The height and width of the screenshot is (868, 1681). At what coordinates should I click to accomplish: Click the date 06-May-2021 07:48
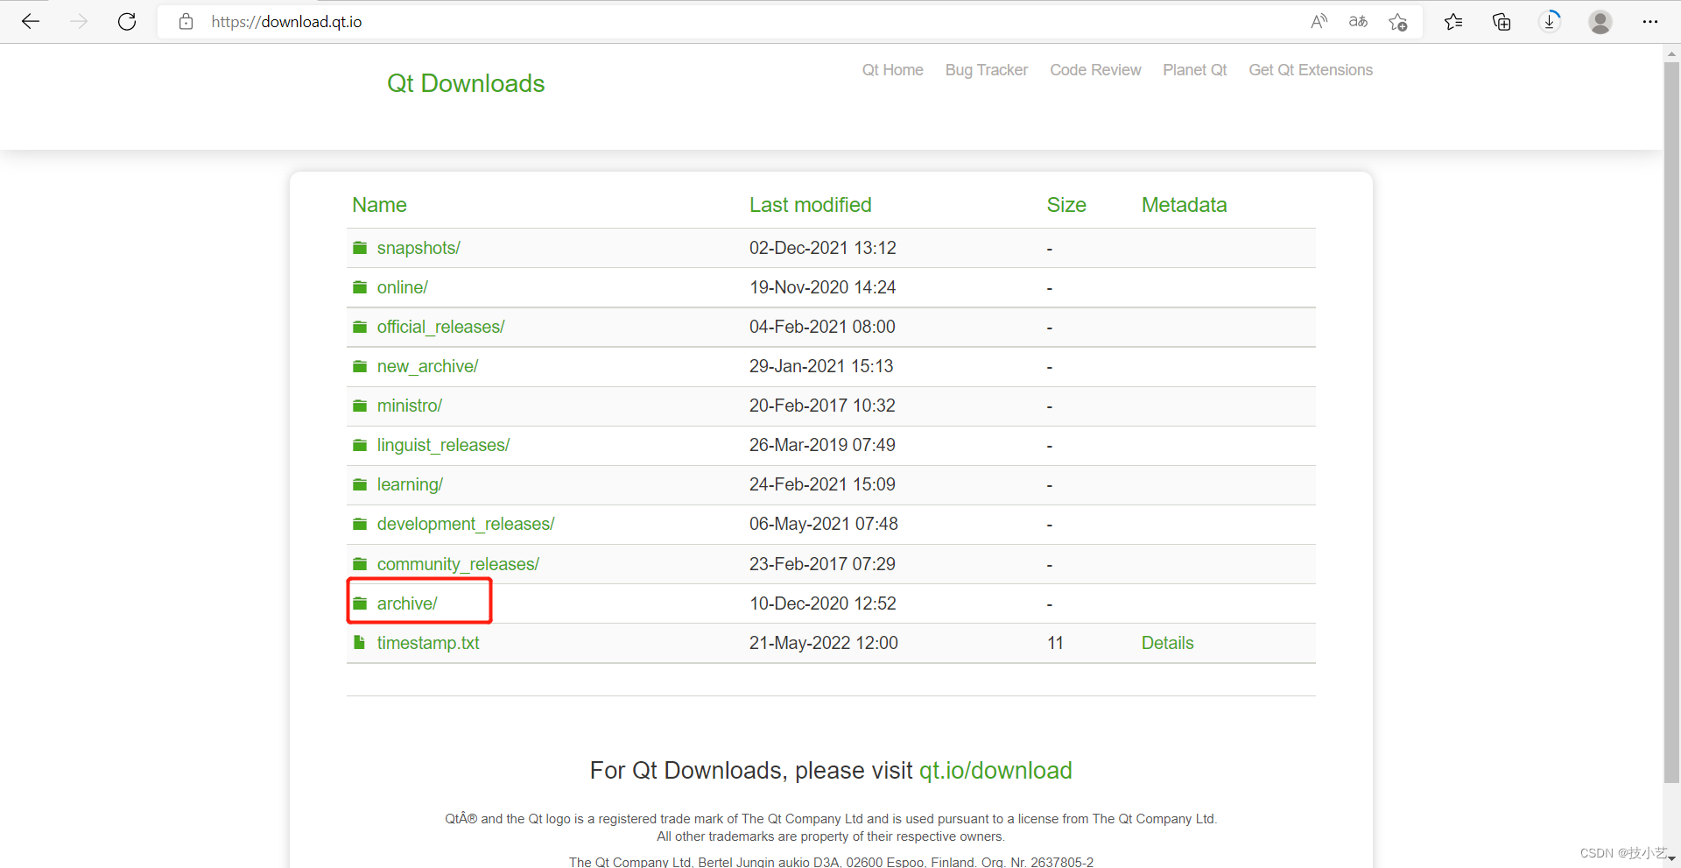click(824, 524)
